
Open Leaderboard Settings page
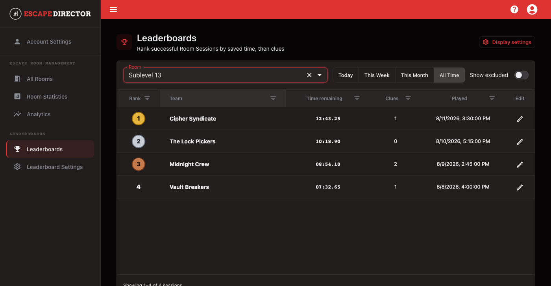(x=50, y=167)
